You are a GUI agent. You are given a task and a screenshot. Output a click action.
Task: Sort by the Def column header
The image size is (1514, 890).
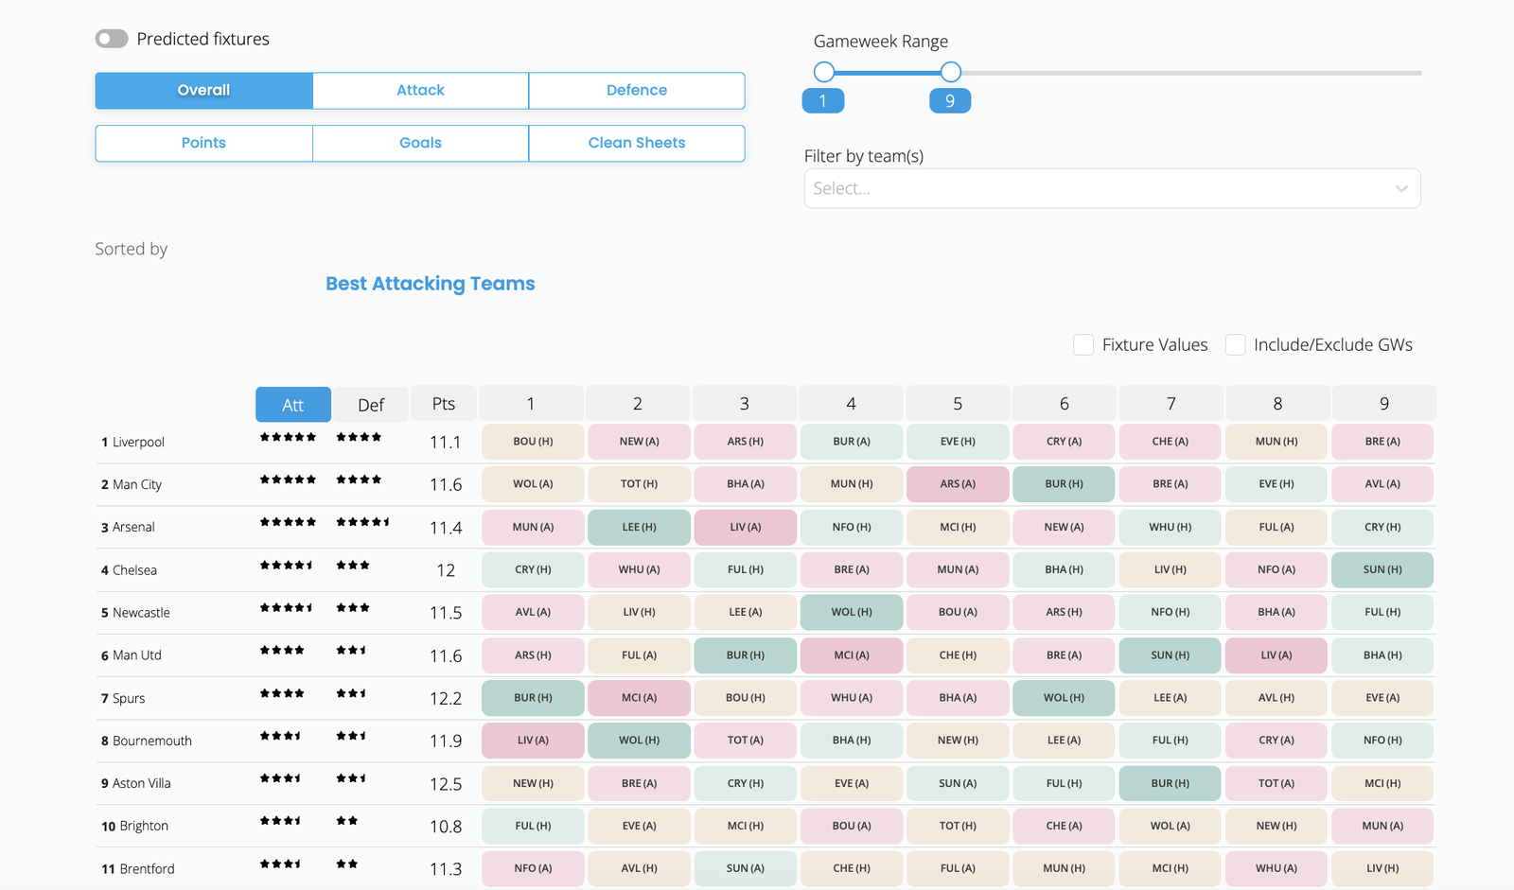[x=371, y=405]
